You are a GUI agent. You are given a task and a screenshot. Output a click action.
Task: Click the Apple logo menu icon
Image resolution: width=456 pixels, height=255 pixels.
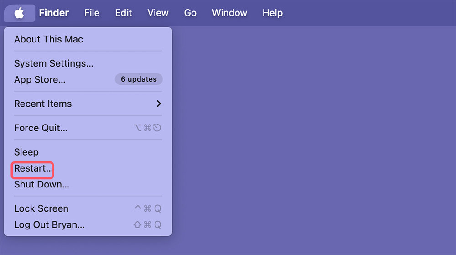coord(19,13)
